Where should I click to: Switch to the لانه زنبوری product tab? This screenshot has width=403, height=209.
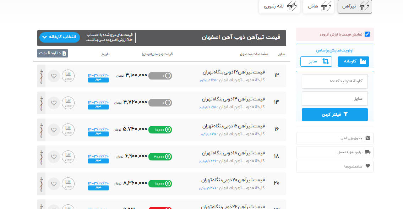point(279,7)
